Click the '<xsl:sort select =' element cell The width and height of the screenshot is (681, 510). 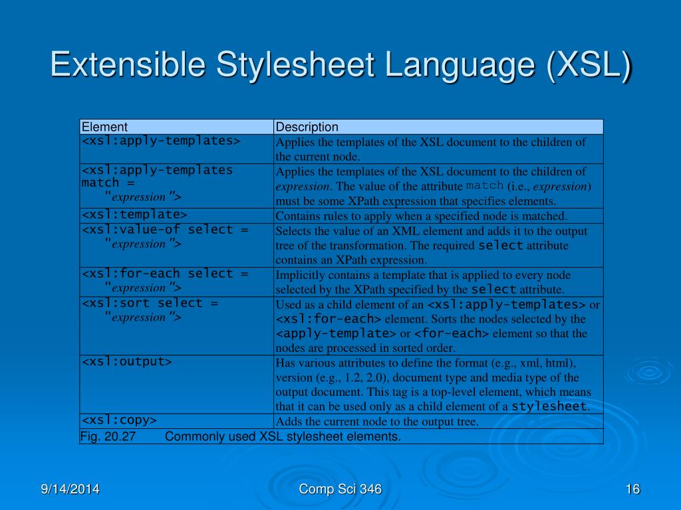(x=177, y=325)
